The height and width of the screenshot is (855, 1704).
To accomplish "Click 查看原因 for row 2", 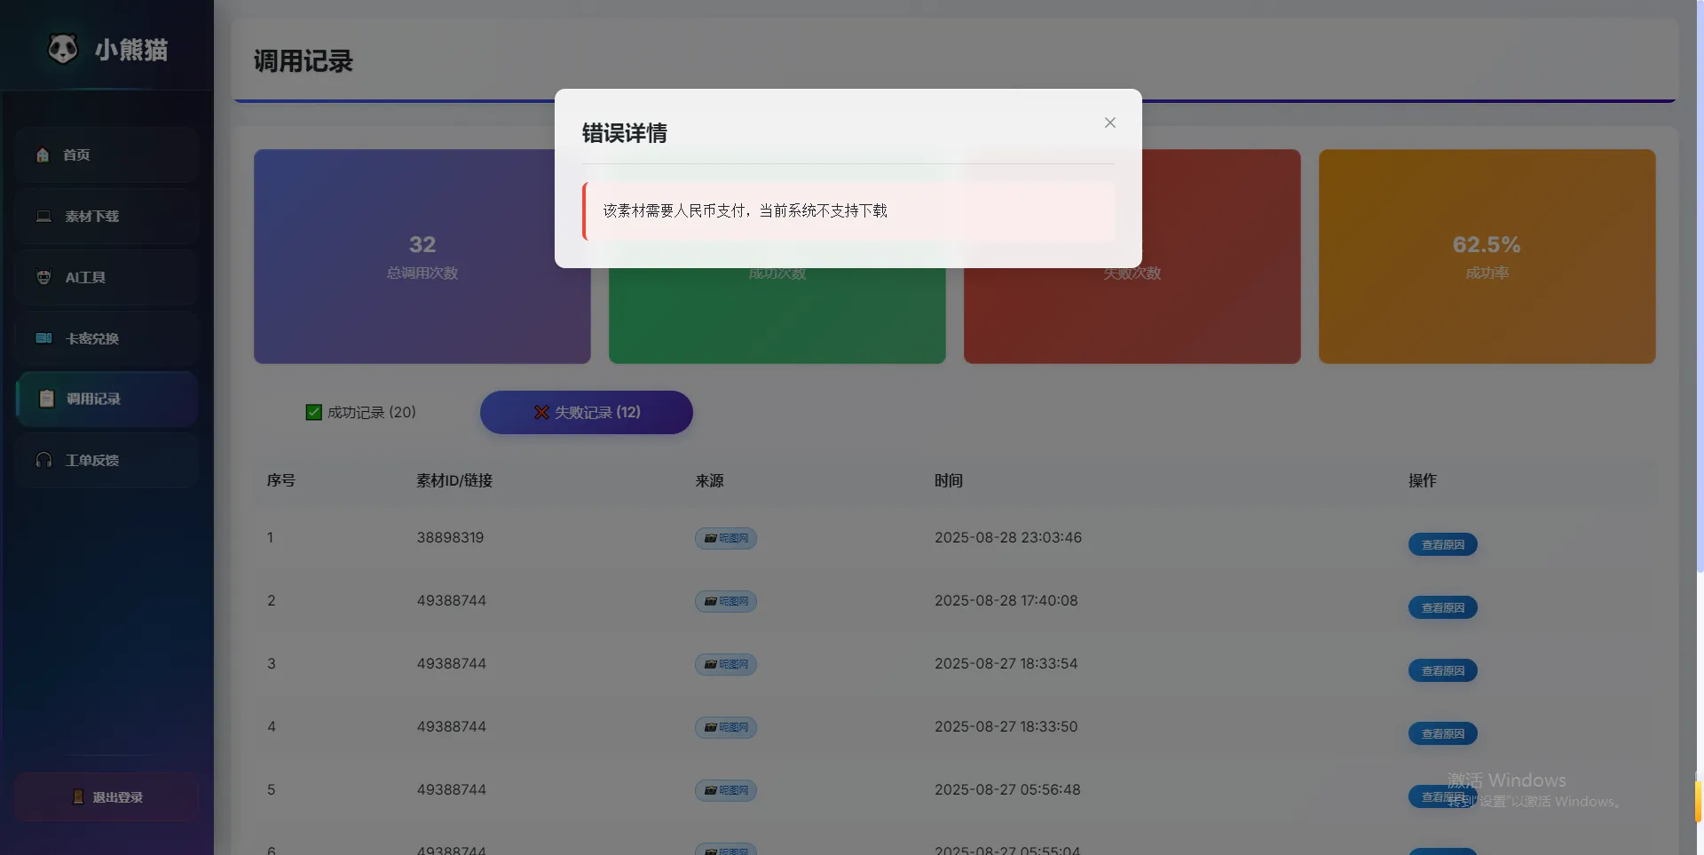I will click(x=1442, y=607).
